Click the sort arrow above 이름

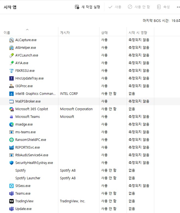click(27, 30)
